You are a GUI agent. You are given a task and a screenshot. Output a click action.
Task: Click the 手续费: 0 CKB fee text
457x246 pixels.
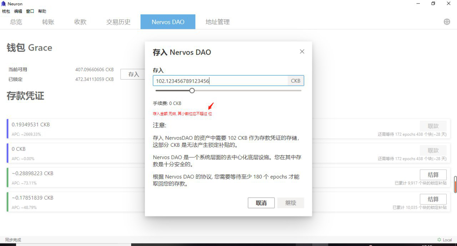coord(167,103)
